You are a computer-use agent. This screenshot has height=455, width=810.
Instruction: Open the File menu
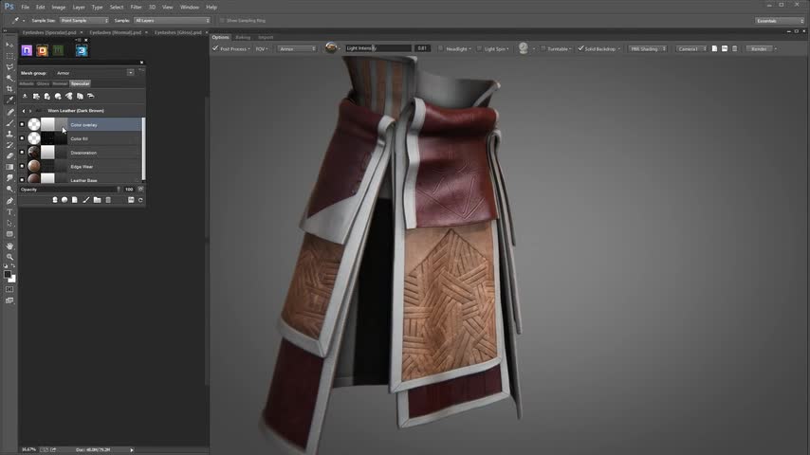tap(25, 8)
